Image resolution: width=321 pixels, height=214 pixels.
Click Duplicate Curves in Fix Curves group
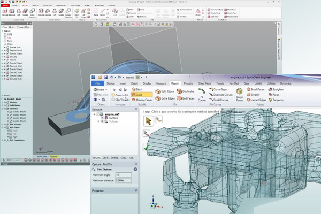point(221,95)
